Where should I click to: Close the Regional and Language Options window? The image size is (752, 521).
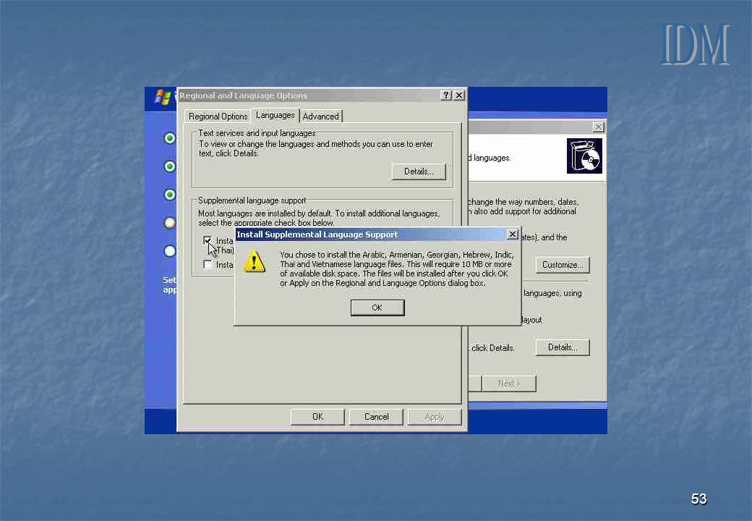coord(459,95)
